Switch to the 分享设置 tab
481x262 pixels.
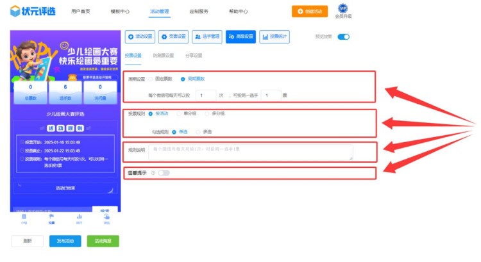tap(193, 56)
